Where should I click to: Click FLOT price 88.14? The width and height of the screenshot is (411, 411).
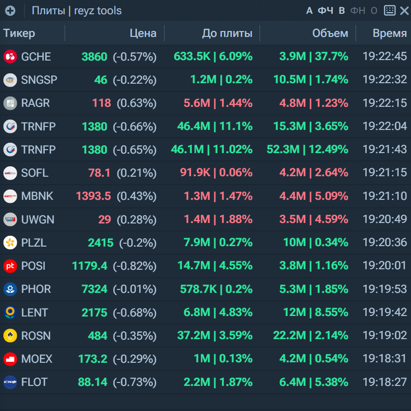pyautogui.click(x=93, y=382)
